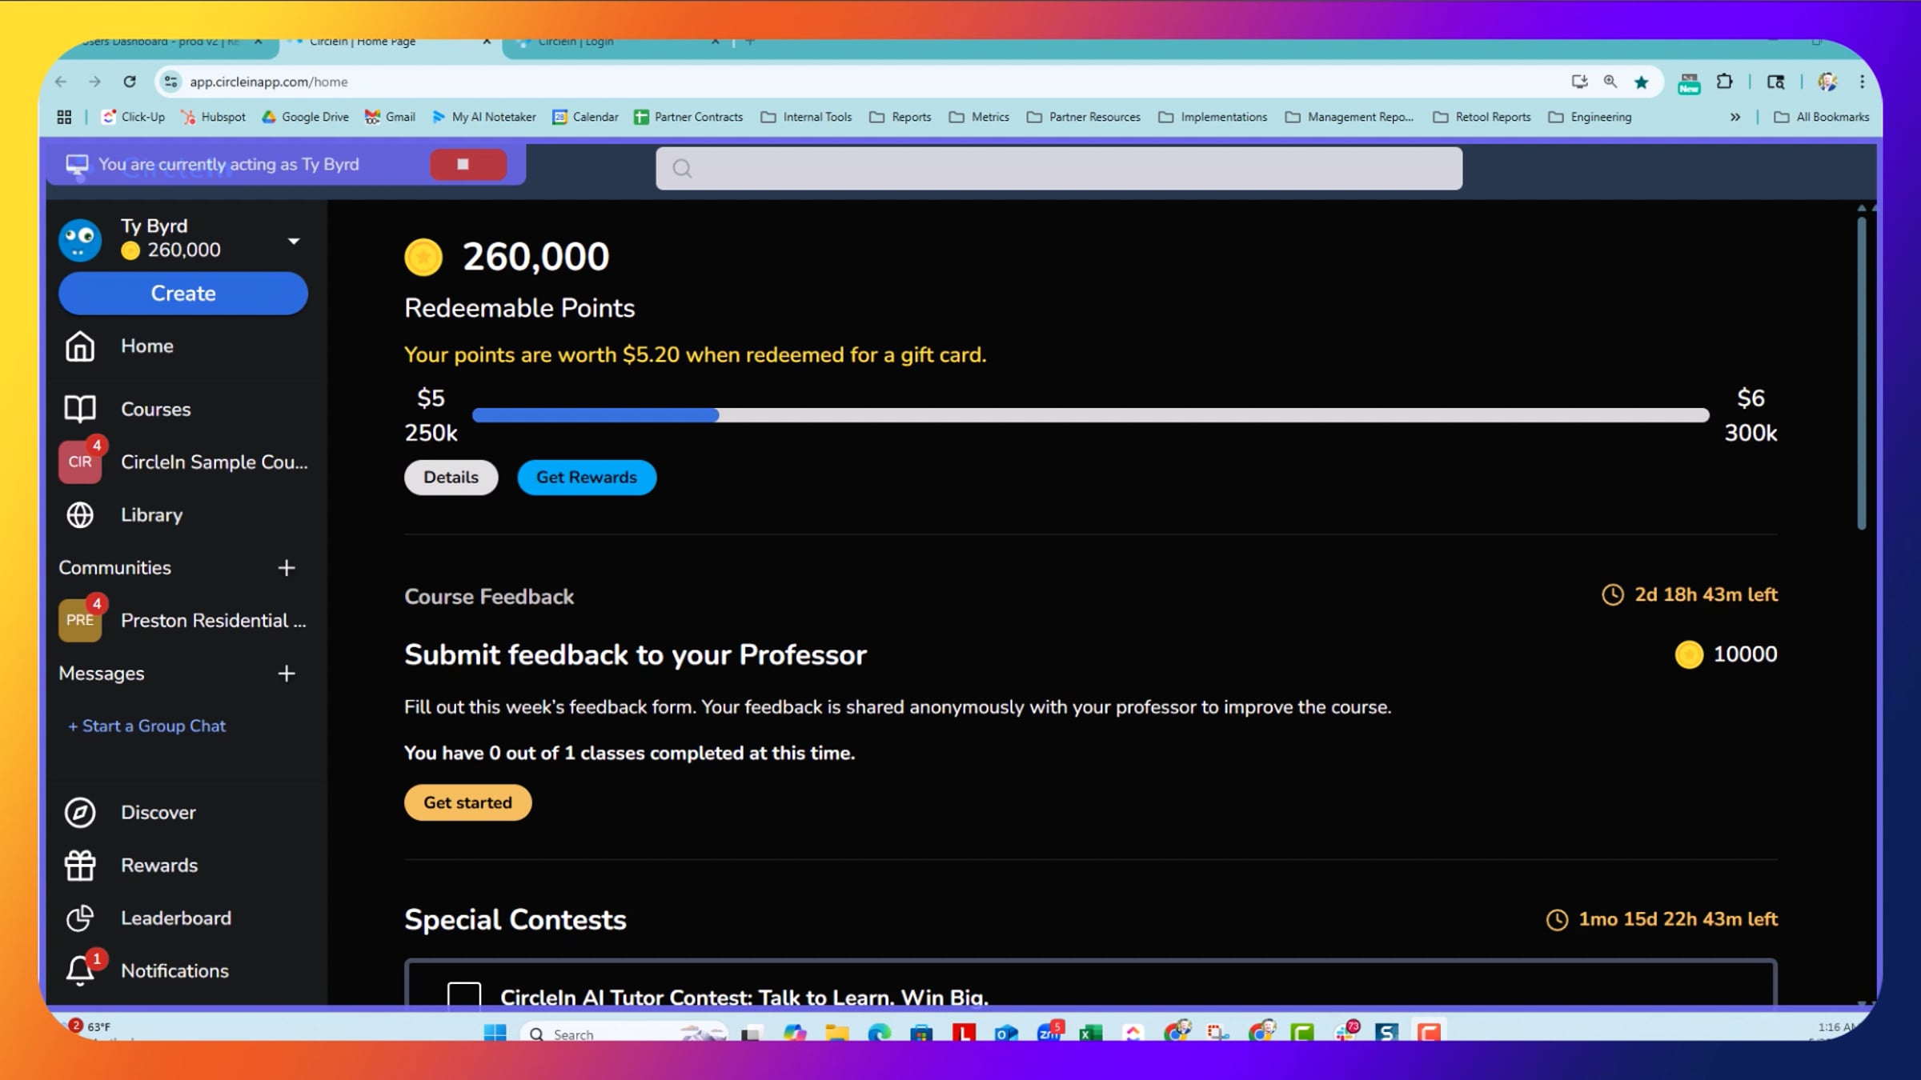The height and width of the screenshot is (1080, 1921).
Task: Open the Library globe icon
Action: pyautogui.click(x=80, y=514)
